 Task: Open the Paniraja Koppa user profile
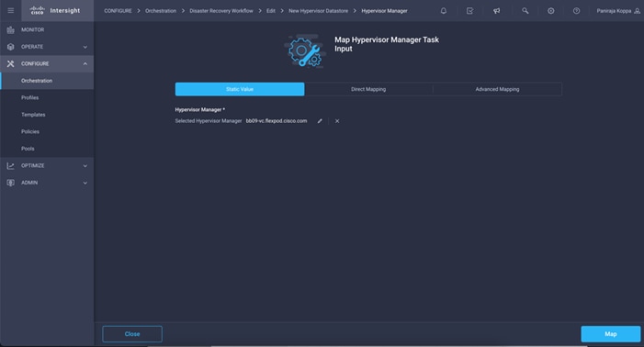point(618,11)
